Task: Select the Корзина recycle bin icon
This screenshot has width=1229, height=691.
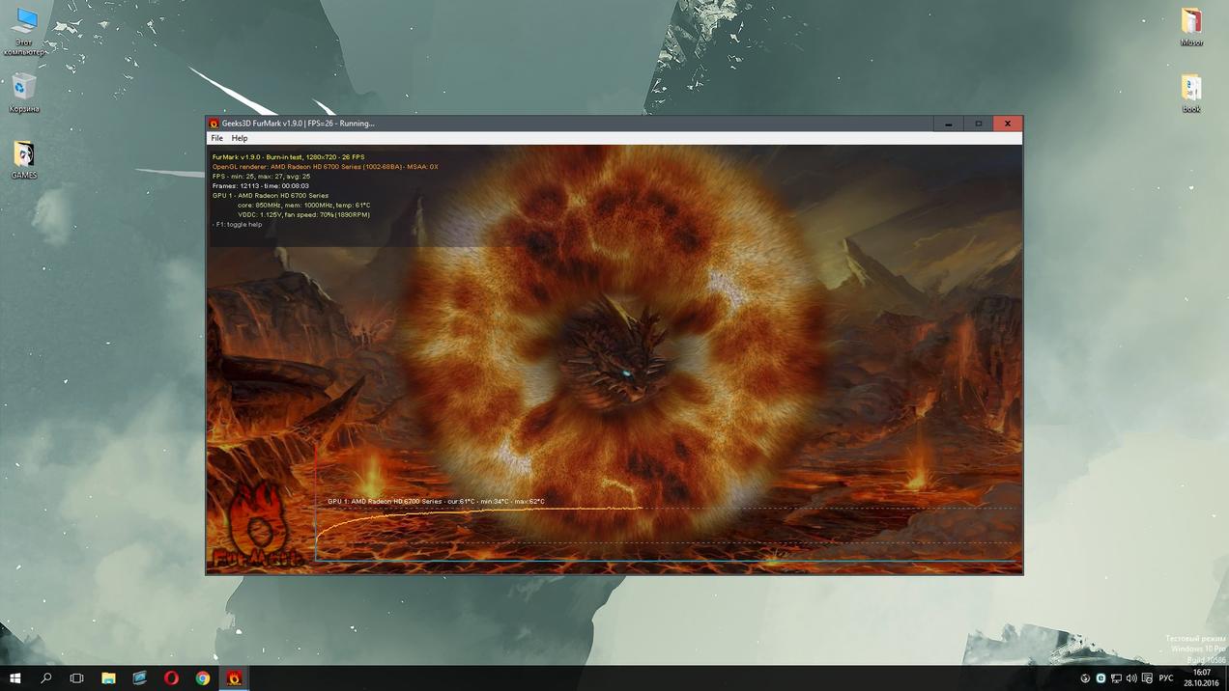Action: 24,93
